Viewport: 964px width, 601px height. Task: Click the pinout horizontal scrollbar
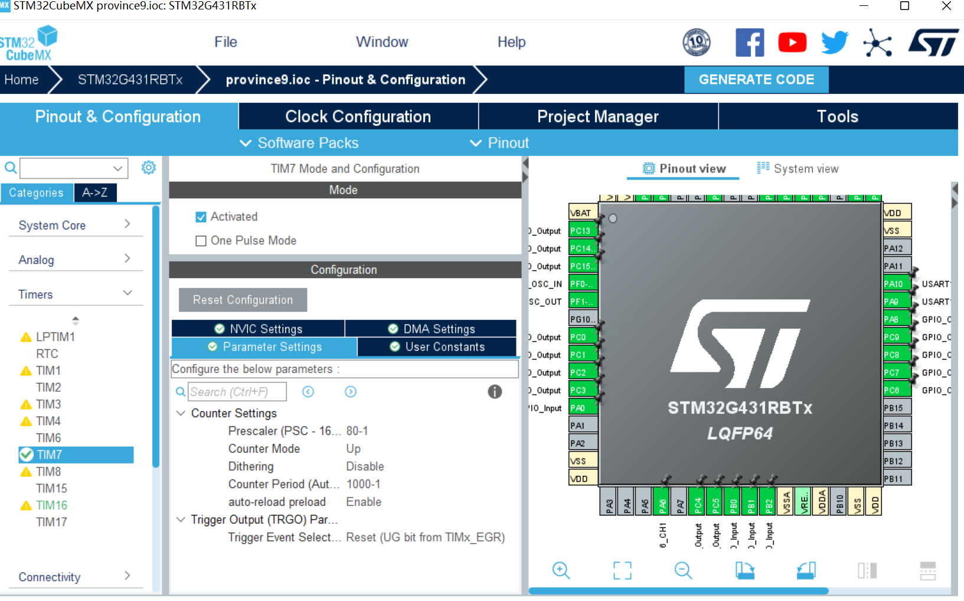tap(679, 590)
